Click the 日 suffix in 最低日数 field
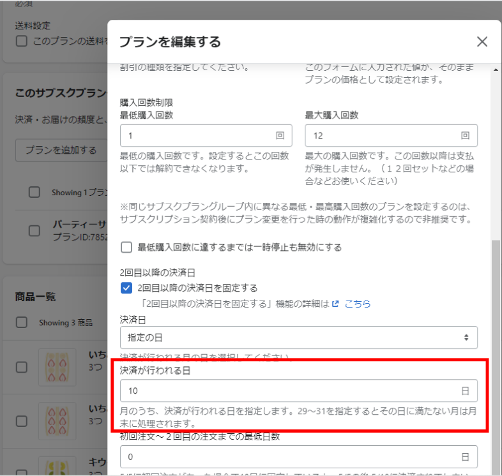This screenshot has width=502, height=476. (465, 457)
